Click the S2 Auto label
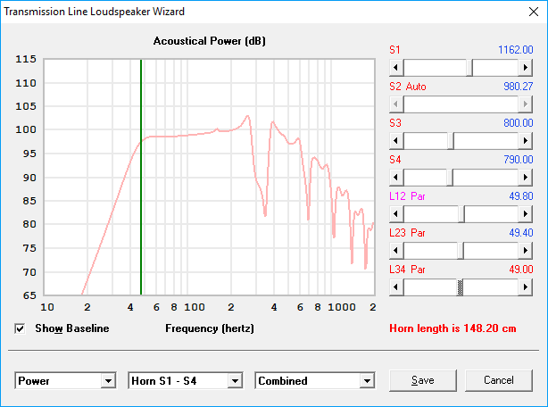Image resolution: width=548 pixels, height=407 pixels. point(408,87)
